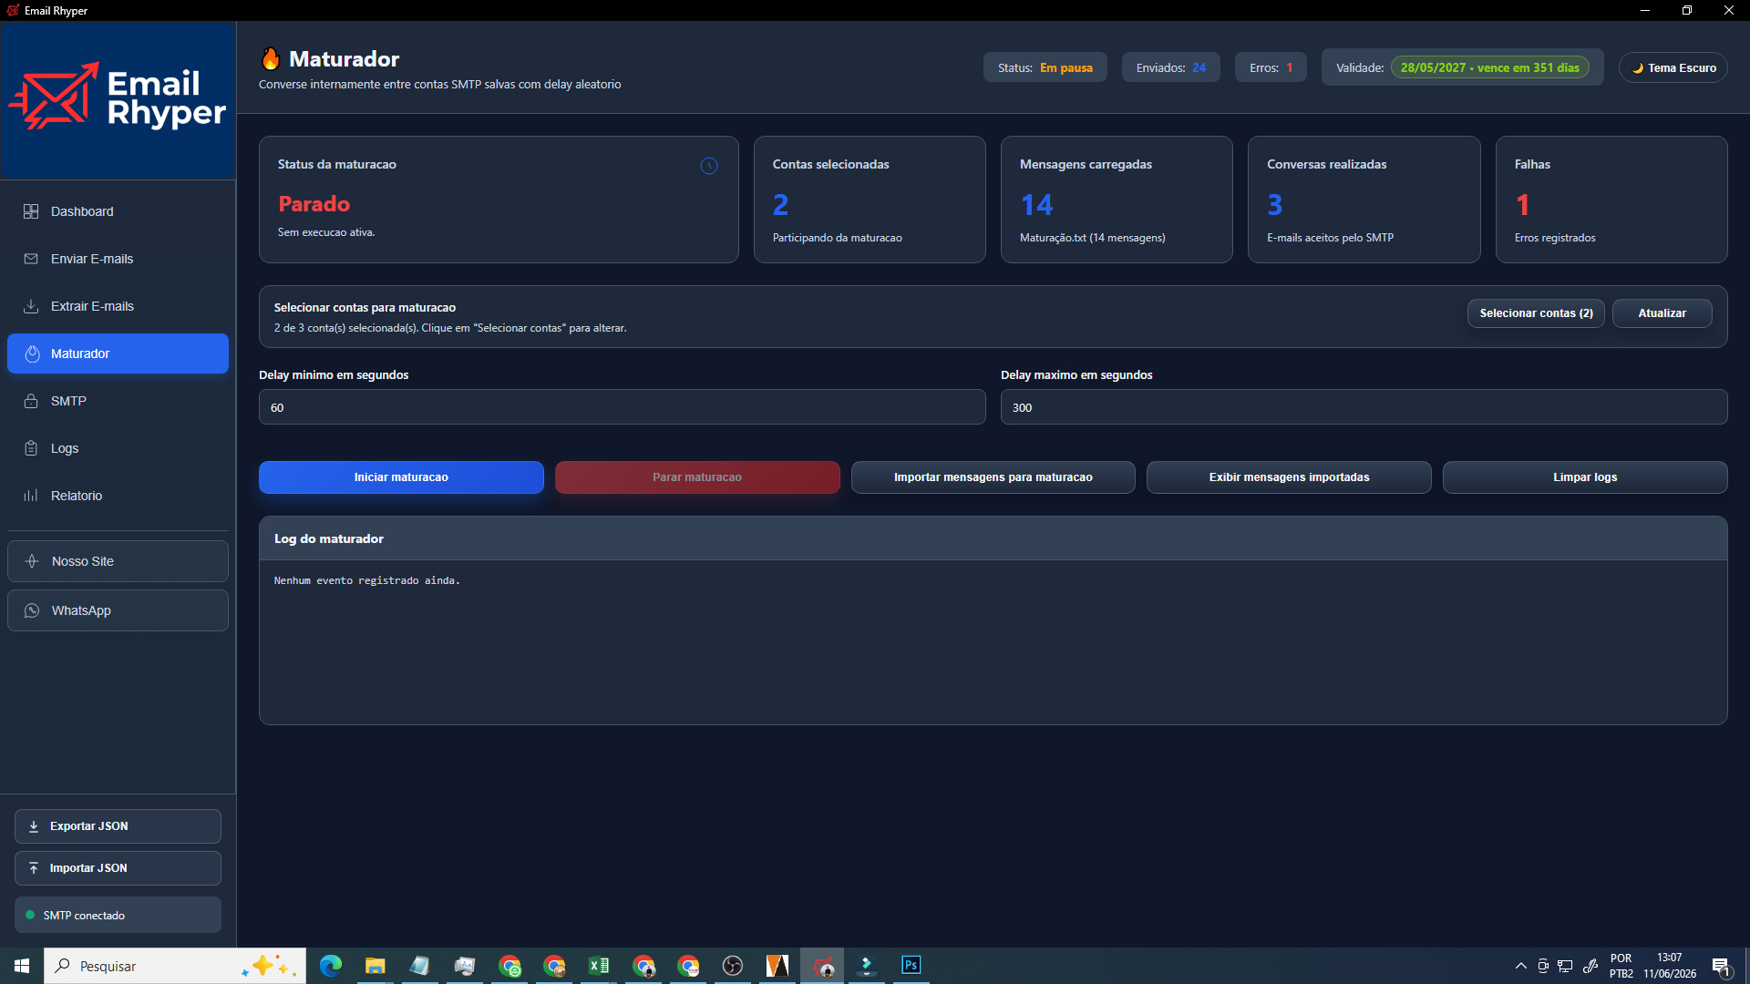1750x984 pixels.
Task: Start maturation with Iniciar maturacao
Action: tap(401, 477)
